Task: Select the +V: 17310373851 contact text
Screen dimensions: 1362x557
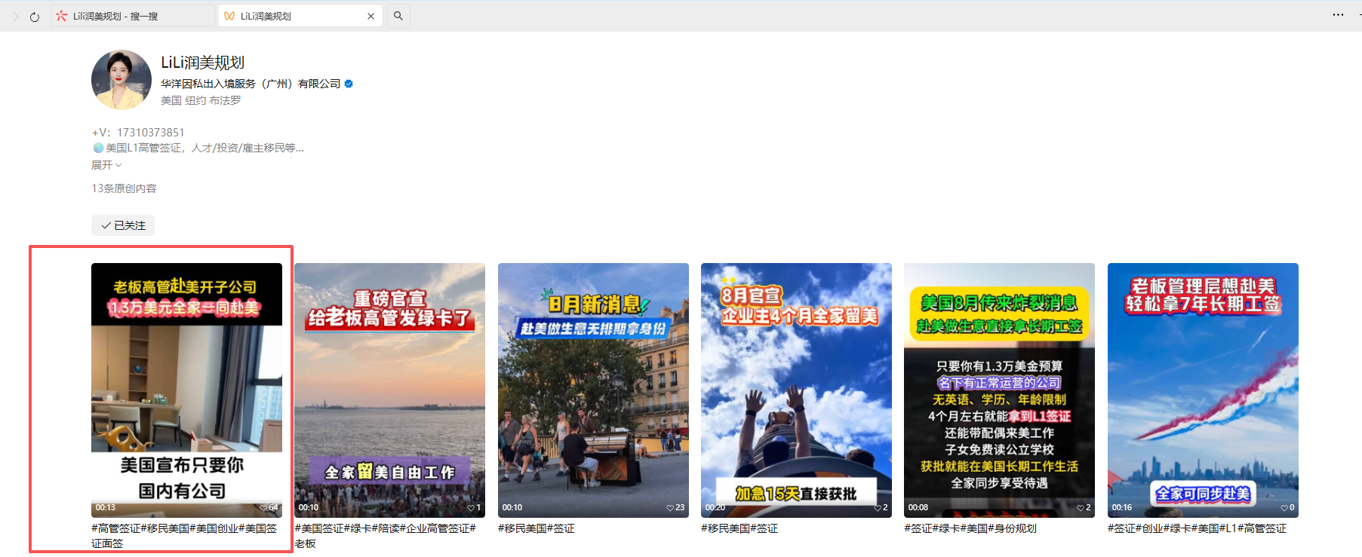Action: (x=138, y=133)
